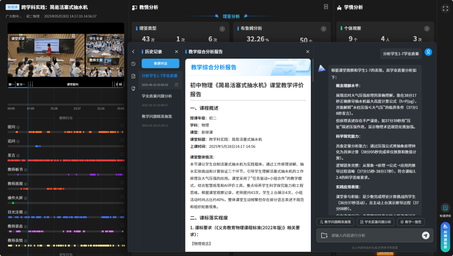Click the file upload icon inside the input box
The image size is (453, 256).
(325, 235)
